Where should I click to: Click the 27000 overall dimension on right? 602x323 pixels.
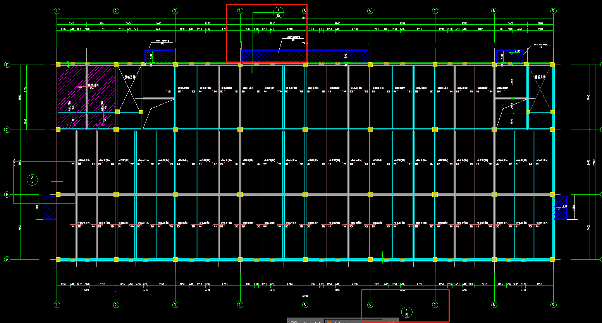[594, 162]
